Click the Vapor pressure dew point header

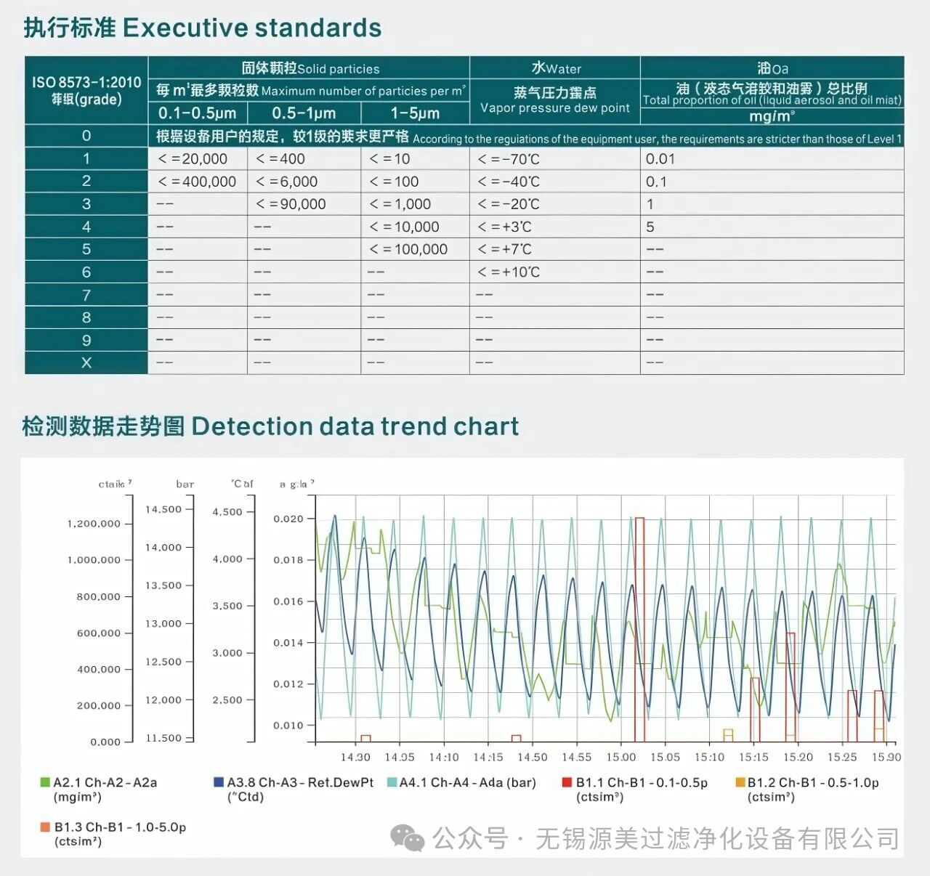coord(554,100)
